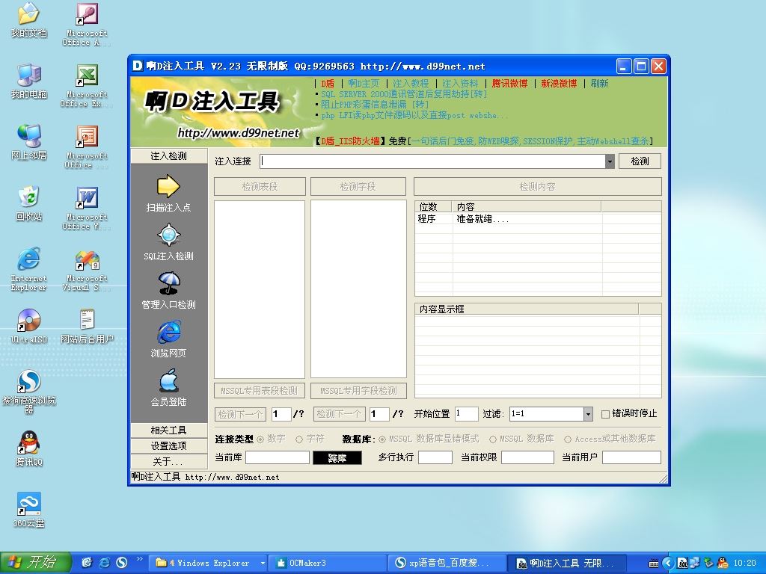This screenshot has height=574, width=766.
Task: Click IE quick launch icon in taskbar
Action: click(105, 562)
